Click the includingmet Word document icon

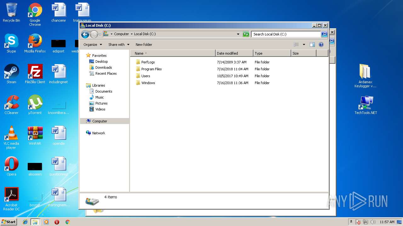59,74
